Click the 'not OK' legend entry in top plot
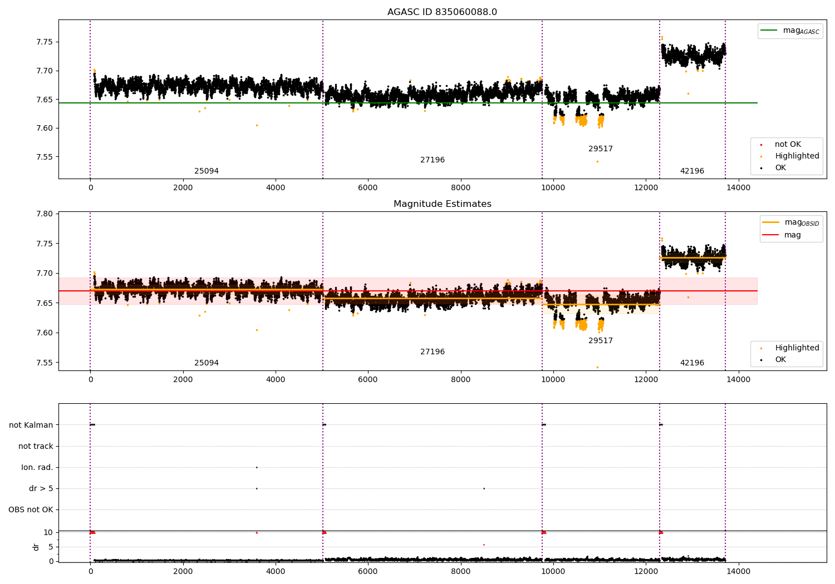The height and width of the screenshot is (584, 835). point(788,145)
